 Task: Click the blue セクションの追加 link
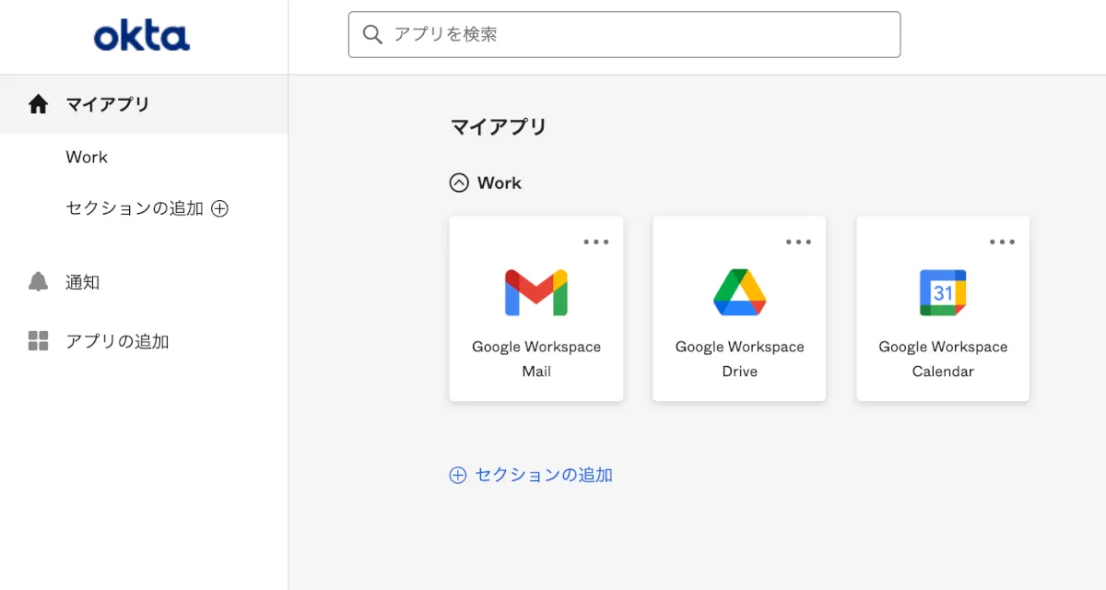pos(543,475)
